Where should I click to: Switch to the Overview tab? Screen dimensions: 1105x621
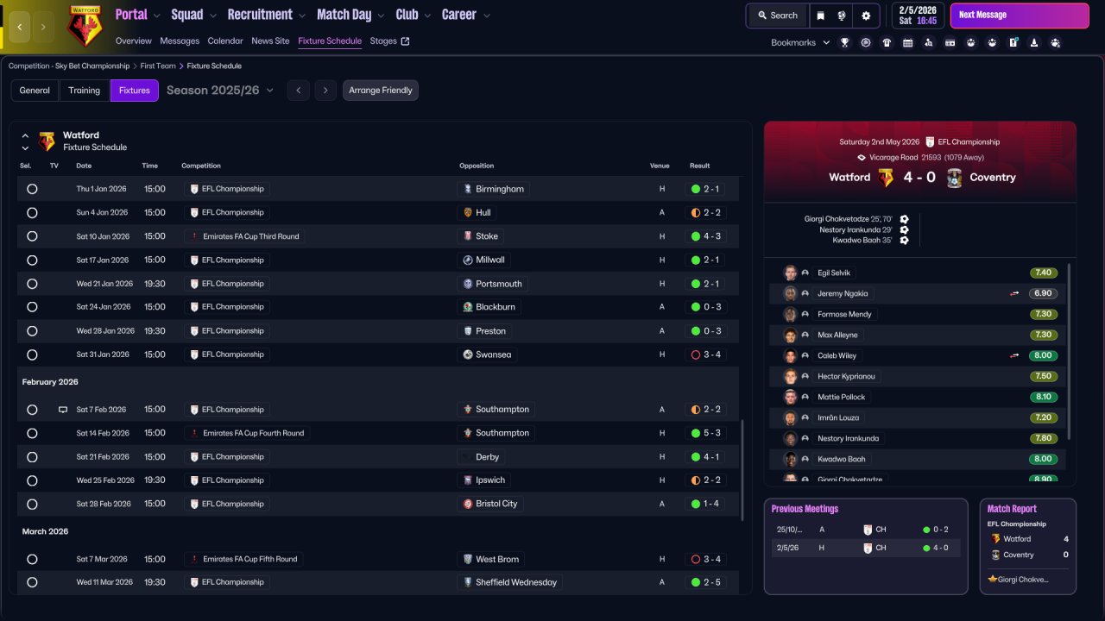pos(133,41)
